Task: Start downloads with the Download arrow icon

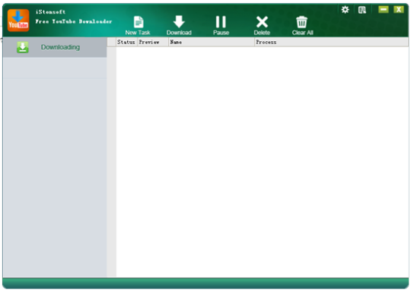Action: pyautogui.click(x=179, y=21)
